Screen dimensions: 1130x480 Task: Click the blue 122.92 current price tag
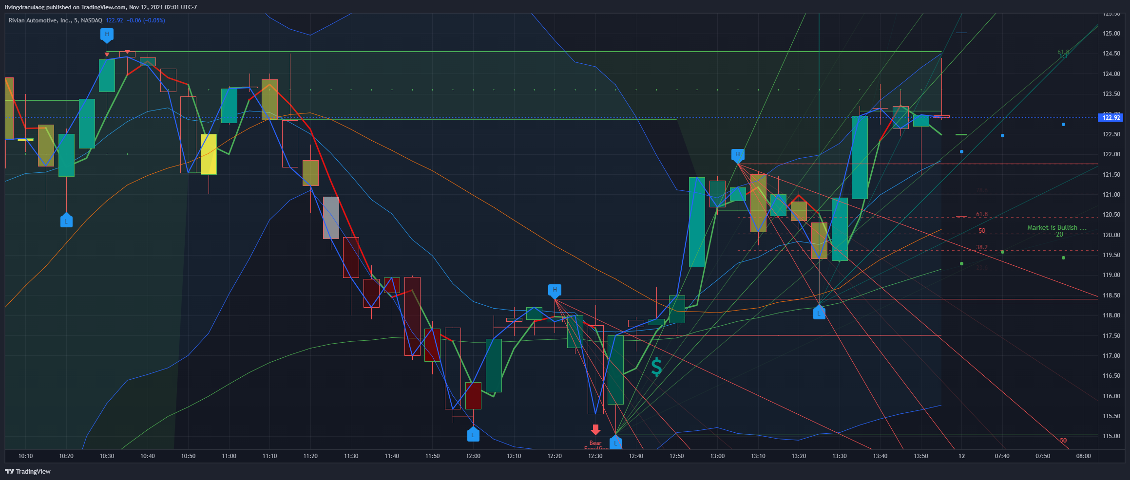pos(1111,117)
